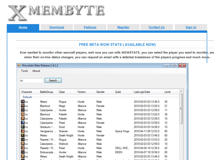Click the avatar icon of the Blackout Mage row

coord(23,106)
